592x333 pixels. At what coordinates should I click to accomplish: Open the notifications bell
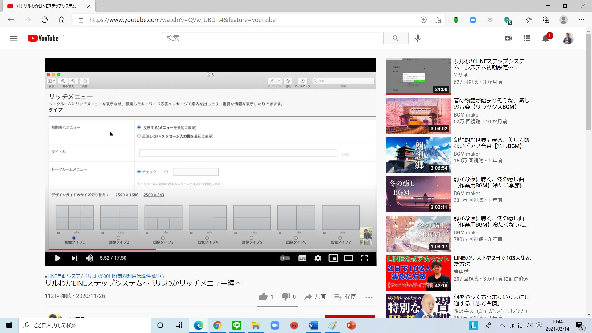(545, 38)
